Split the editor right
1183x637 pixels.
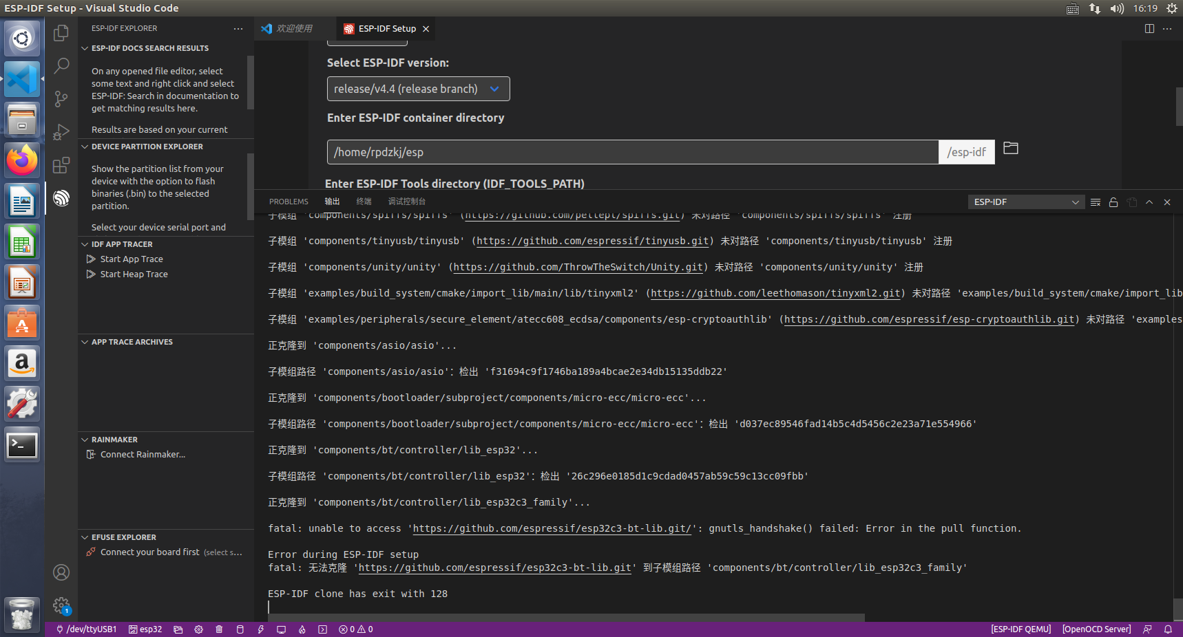point(1149,28)
